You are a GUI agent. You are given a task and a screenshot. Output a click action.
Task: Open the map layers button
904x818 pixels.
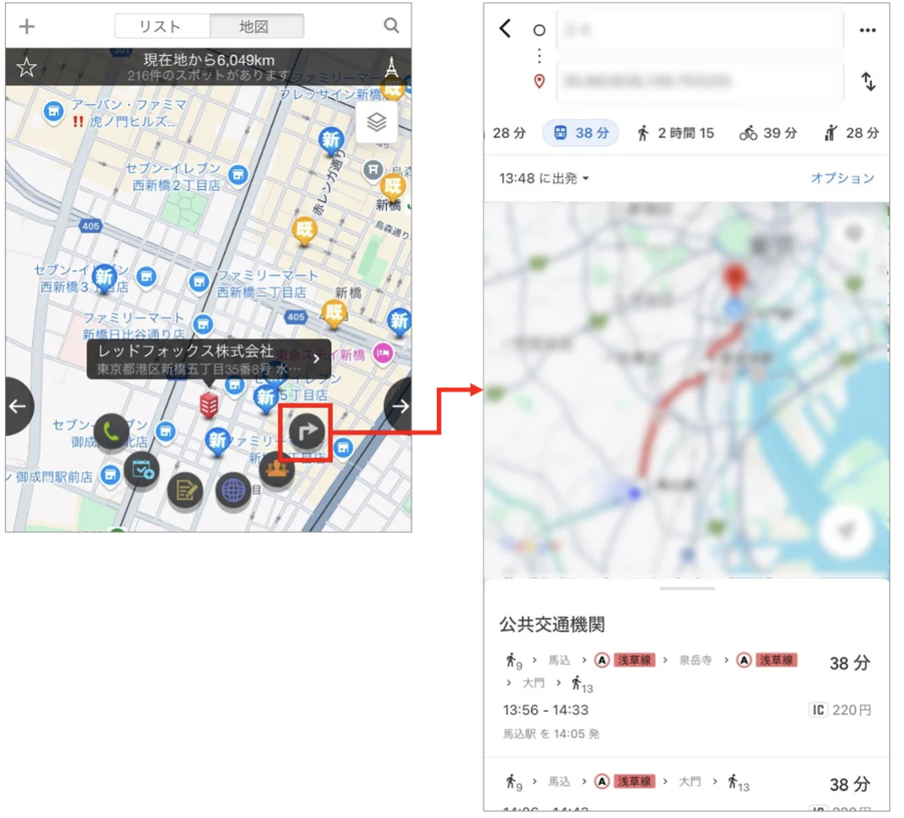pyautogui.click(x=376, y=122)
